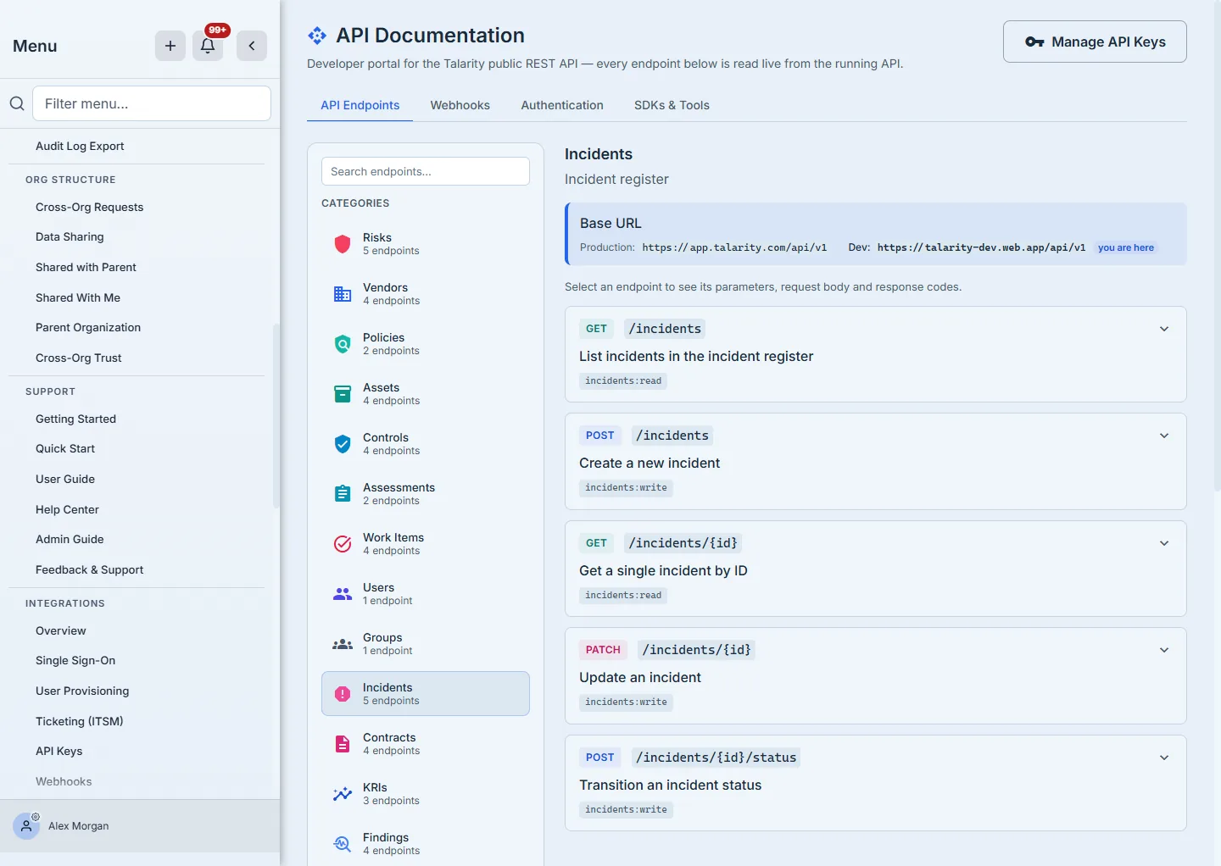Click the Search endpoints input field
The width and height of the screenshot is (1221, 866).
[426, 171]
